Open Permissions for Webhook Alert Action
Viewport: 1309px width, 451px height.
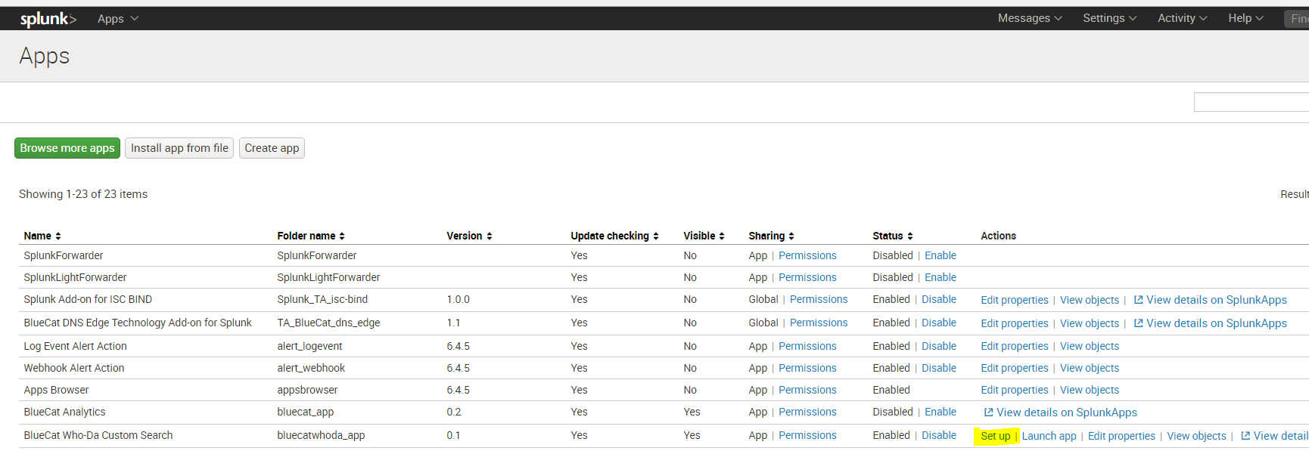(807, 368)
